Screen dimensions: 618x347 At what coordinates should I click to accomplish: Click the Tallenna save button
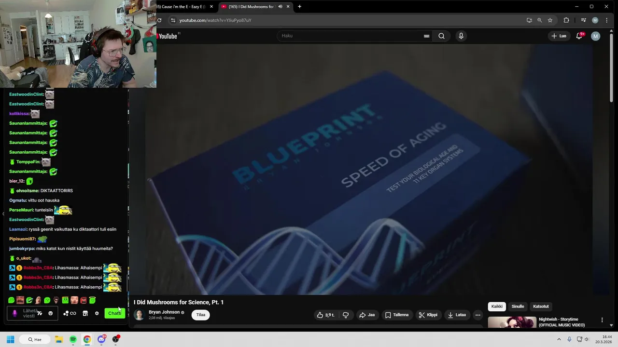pyautogui.click(x=397, y=315)
